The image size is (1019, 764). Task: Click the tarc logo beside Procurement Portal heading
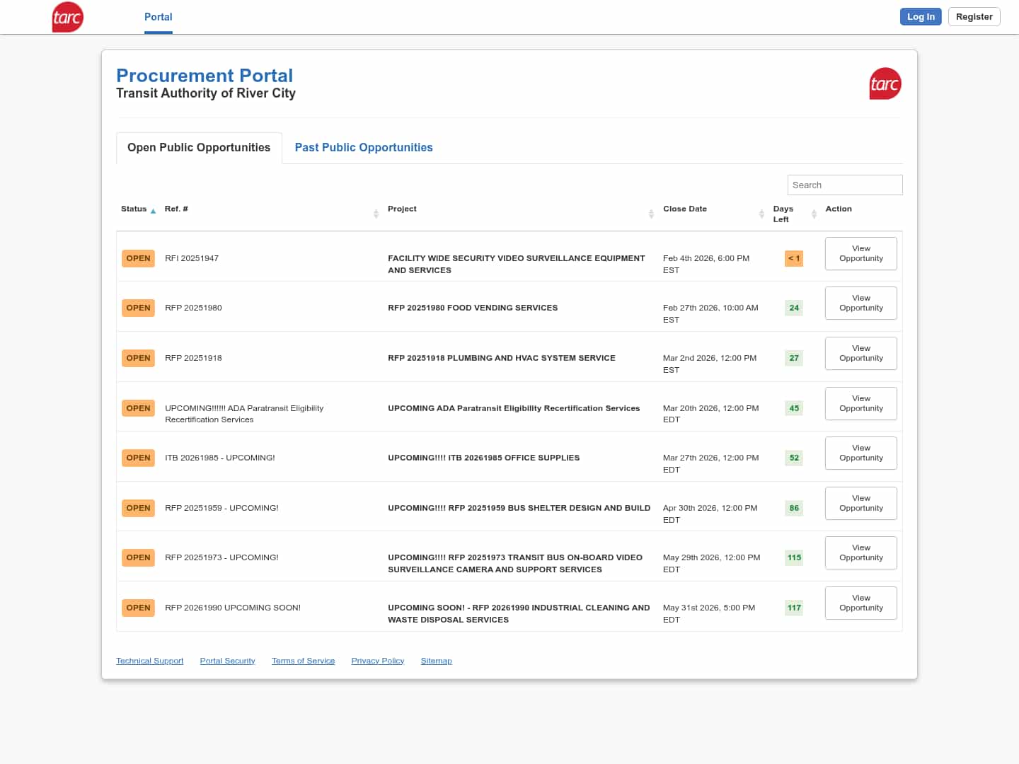(x=885, y=84)
